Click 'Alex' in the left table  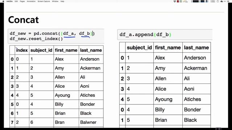(x=59, y=59)
